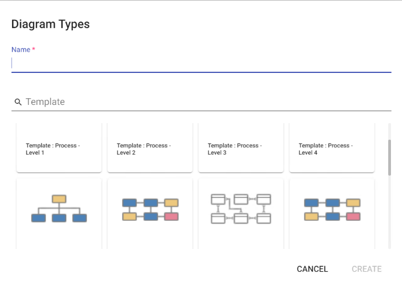Select the hierarchy tree diagram icon
The width and height of the screenshot is (402, 286).
click(x=59, y=209)
